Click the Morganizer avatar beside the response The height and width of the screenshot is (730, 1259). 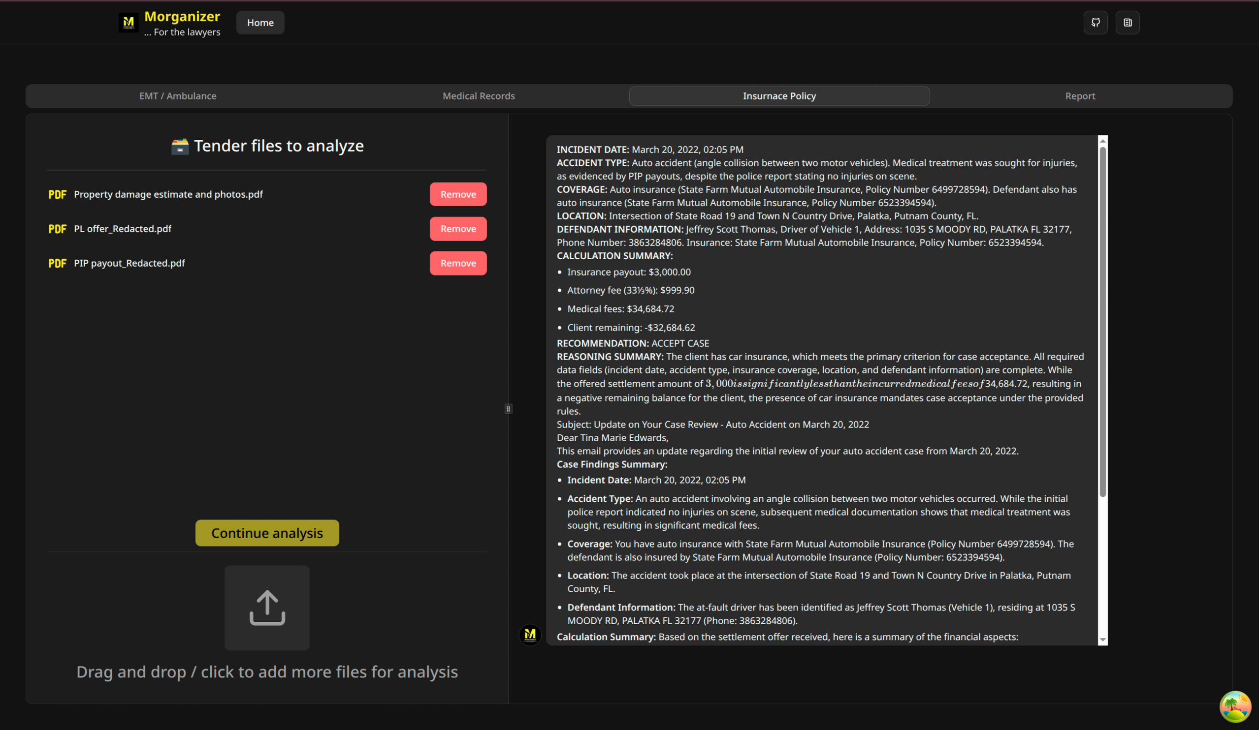coord(530,635)
